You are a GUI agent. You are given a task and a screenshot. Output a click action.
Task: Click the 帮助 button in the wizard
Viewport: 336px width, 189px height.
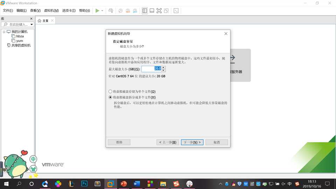[119, 142]
